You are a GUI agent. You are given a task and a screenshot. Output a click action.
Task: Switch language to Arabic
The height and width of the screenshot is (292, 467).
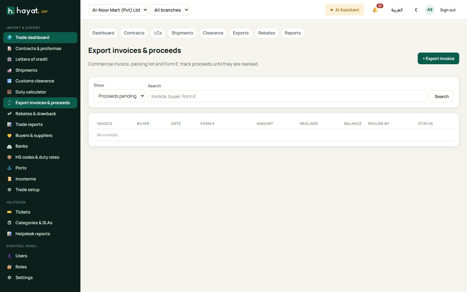pos(397,10)
